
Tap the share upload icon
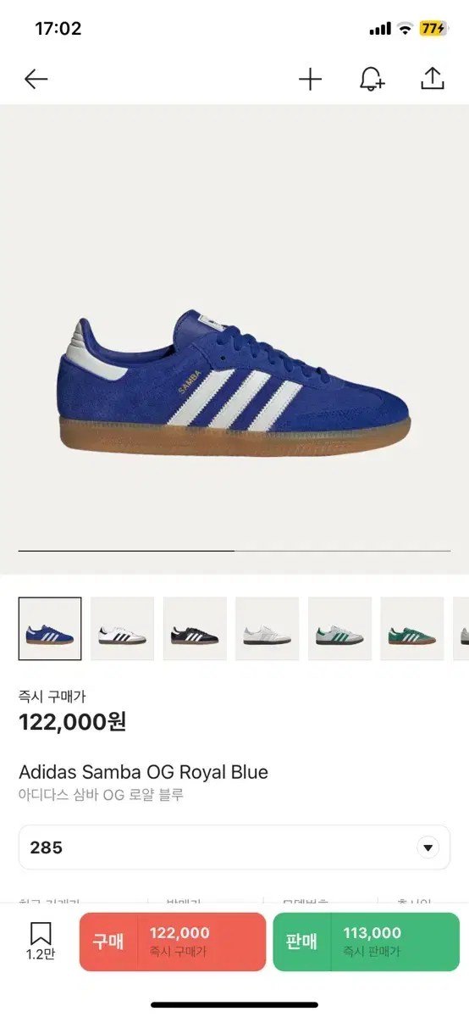coord(433,79)
